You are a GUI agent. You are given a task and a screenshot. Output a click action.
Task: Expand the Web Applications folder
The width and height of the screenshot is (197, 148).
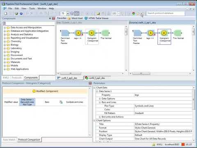tap(5, 69)
